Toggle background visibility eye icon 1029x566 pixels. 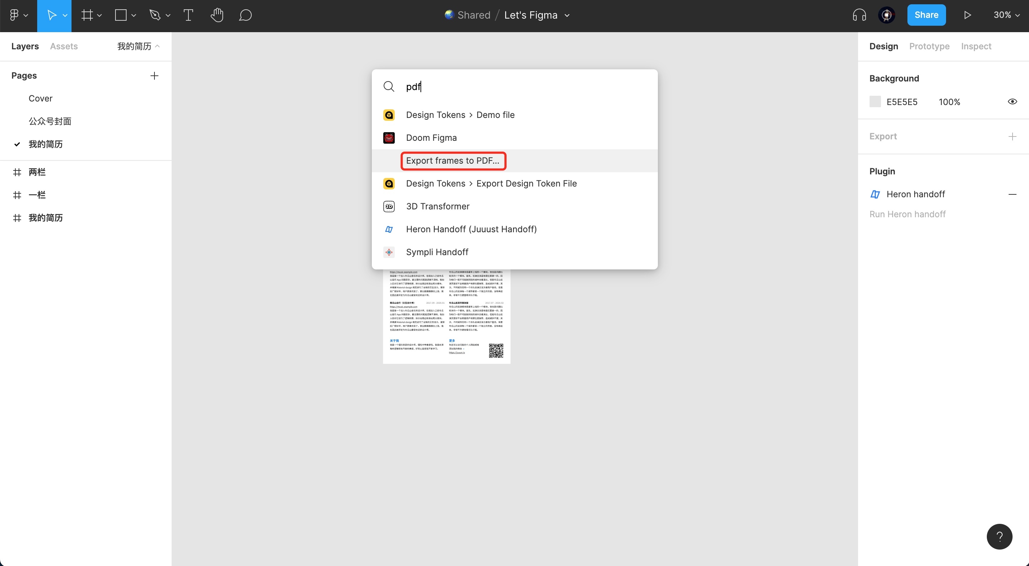1012,102
